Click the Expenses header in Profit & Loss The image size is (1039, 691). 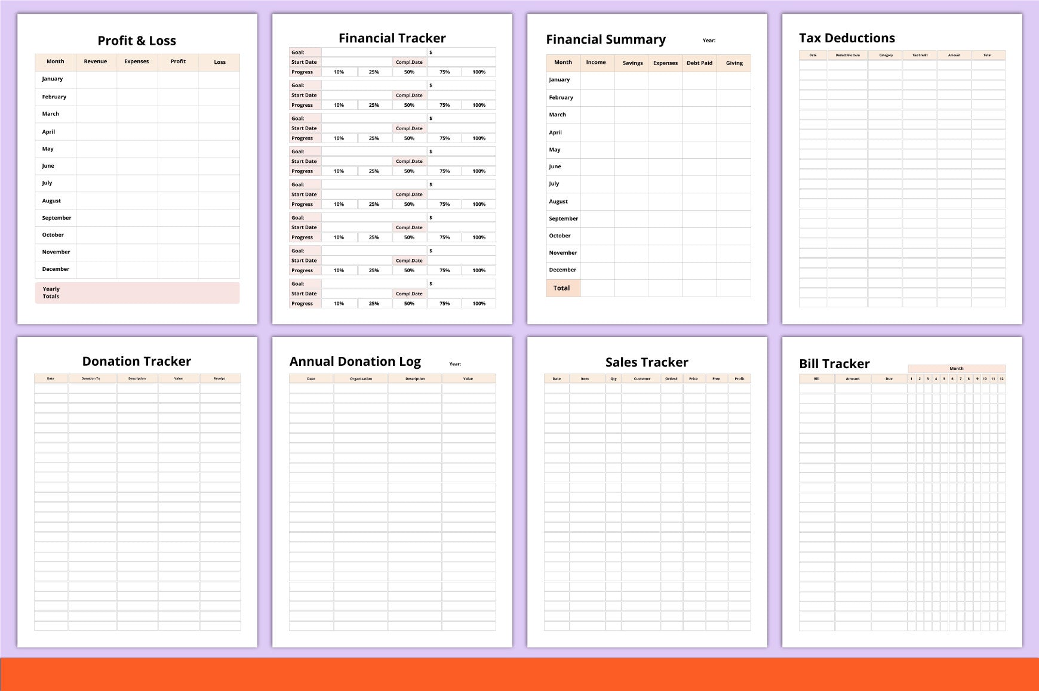(x=137, y=61)
